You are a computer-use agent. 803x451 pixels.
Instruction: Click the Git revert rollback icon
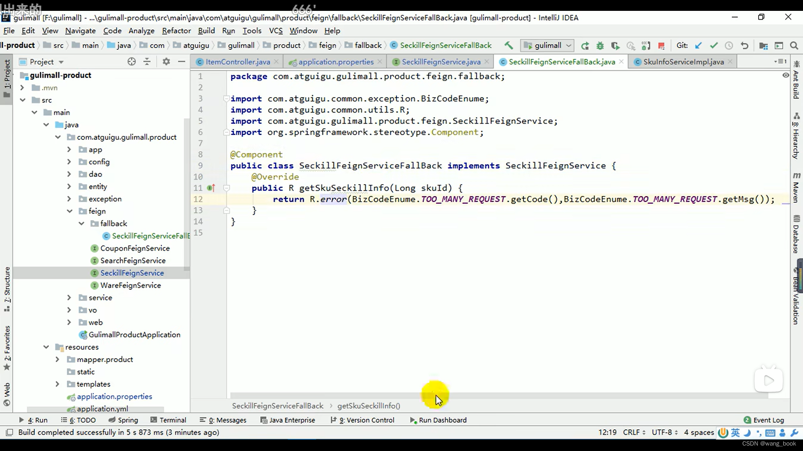click(744, 46)
